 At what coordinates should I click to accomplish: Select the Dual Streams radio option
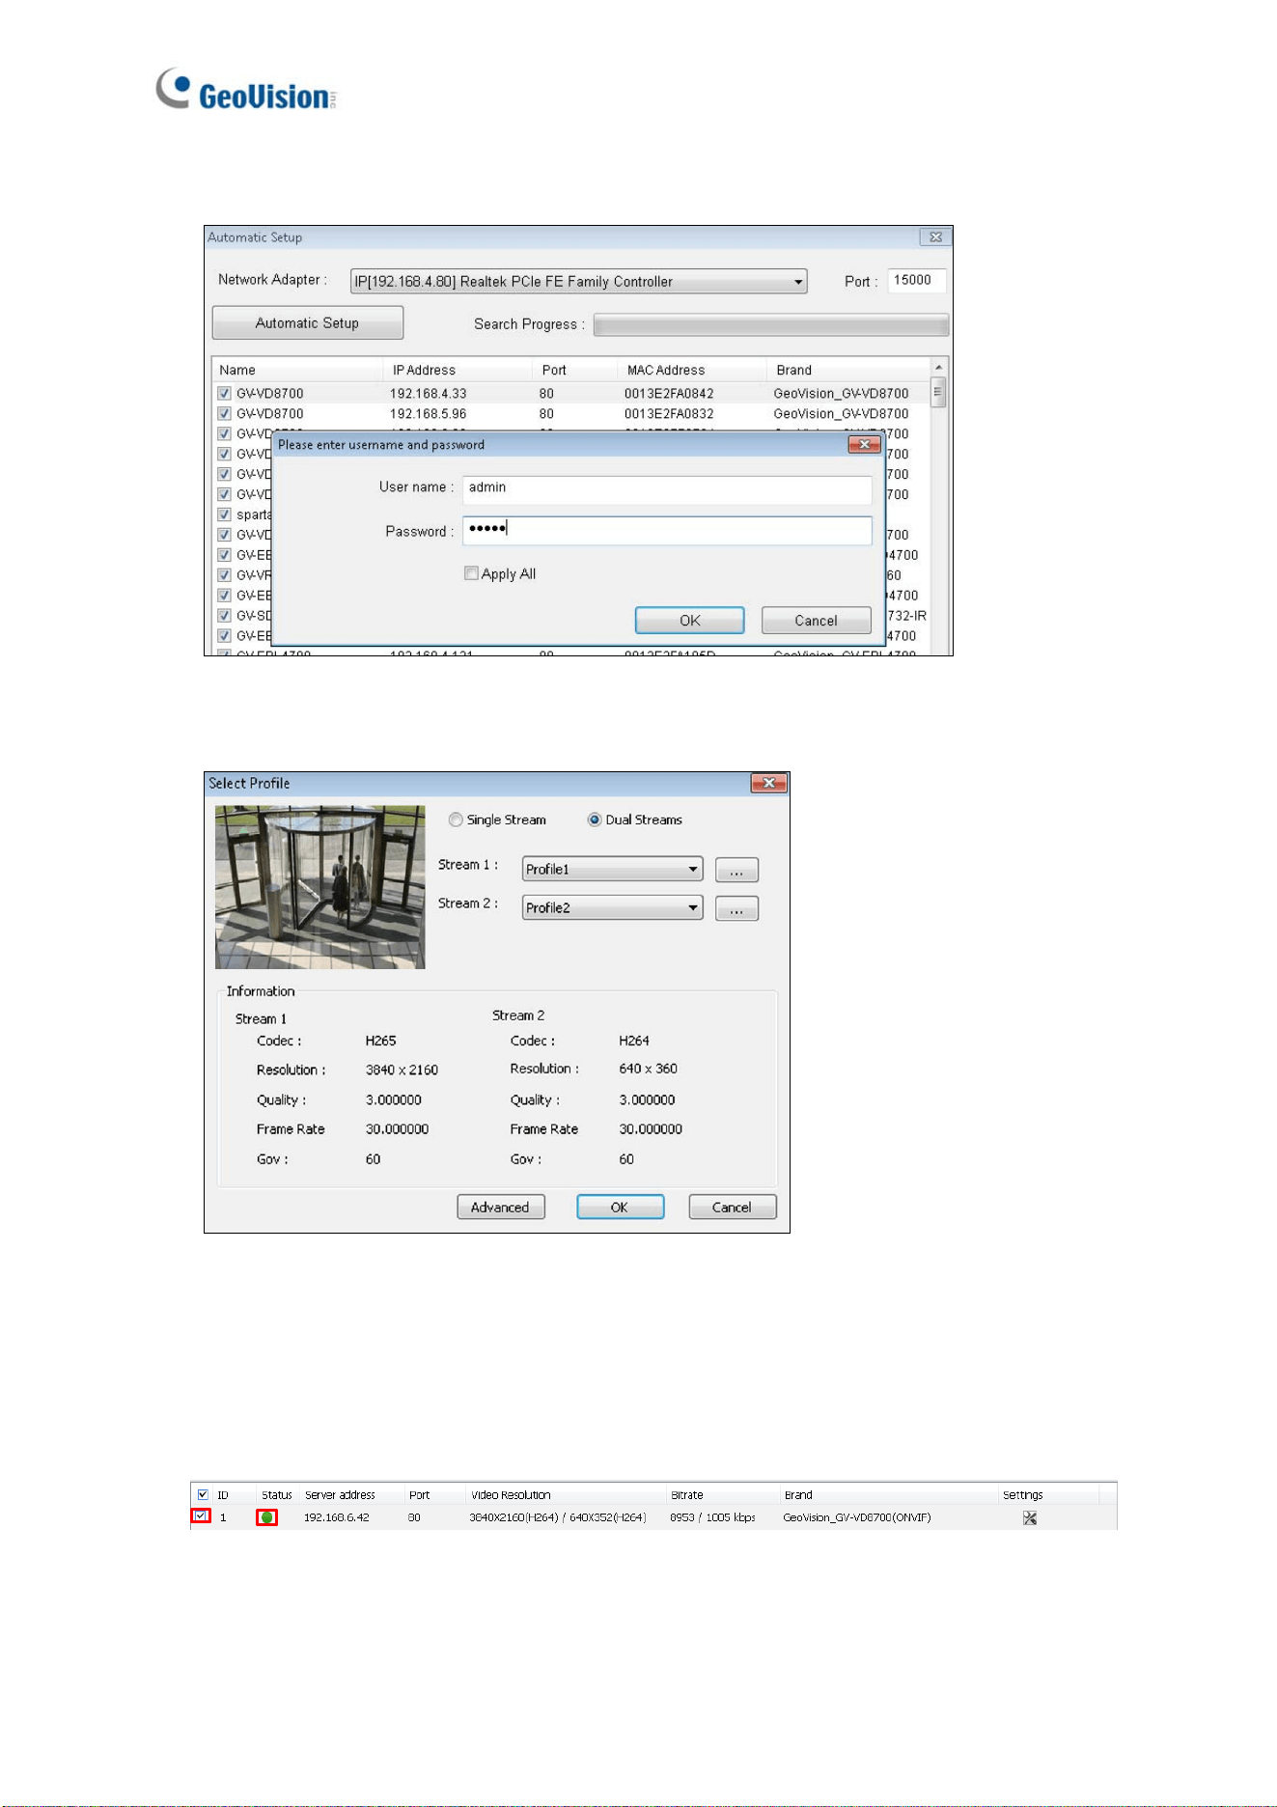tap(595, 820)
